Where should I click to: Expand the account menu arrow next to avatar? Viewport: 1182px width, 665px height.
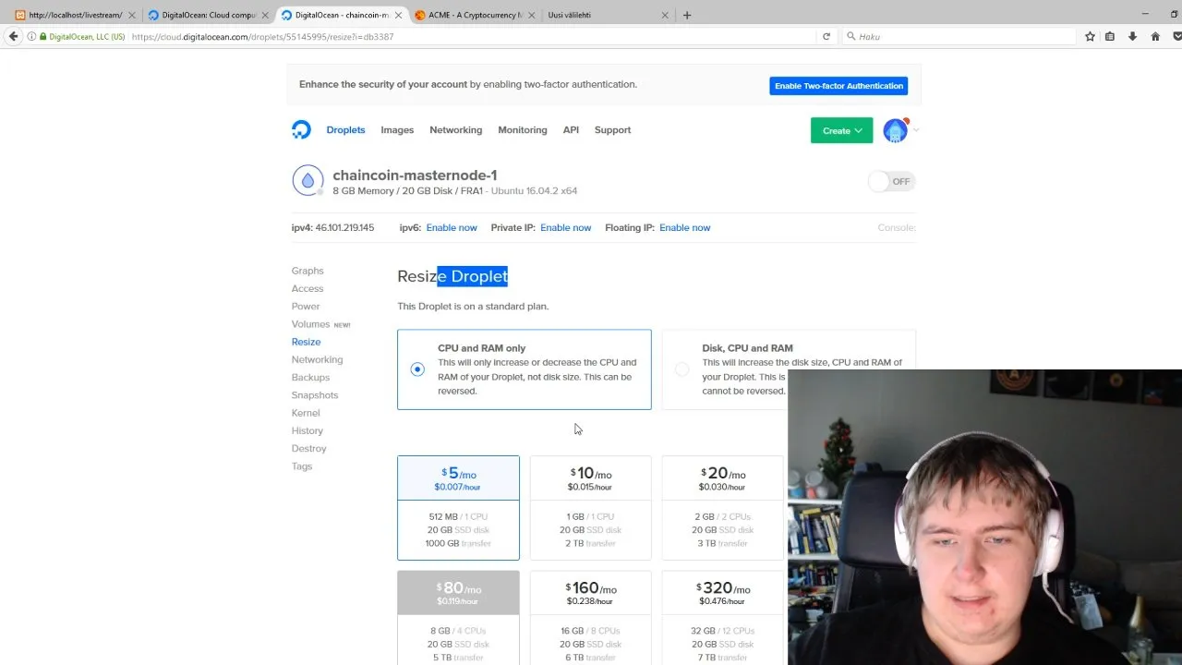click(x=916, y=130)
